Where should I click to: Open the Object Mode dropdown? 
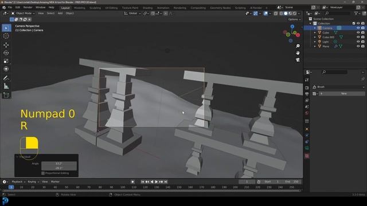23,13
